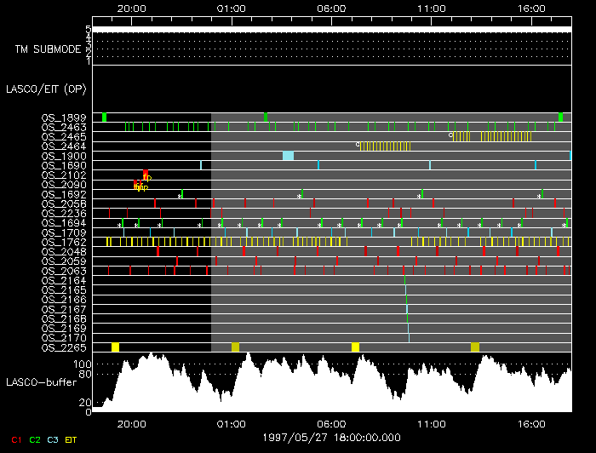Click the yellow marker cluster in OS_2090 row
Screen dimensions: 596x453
[x=140, y=186]
